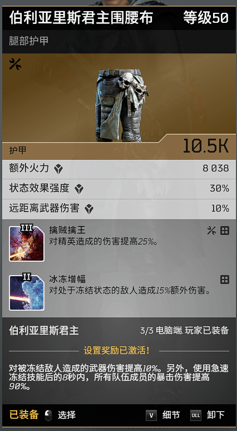Click the leg armor item preview image
Viewport: 237px width, 431px height.
point(122,105)
